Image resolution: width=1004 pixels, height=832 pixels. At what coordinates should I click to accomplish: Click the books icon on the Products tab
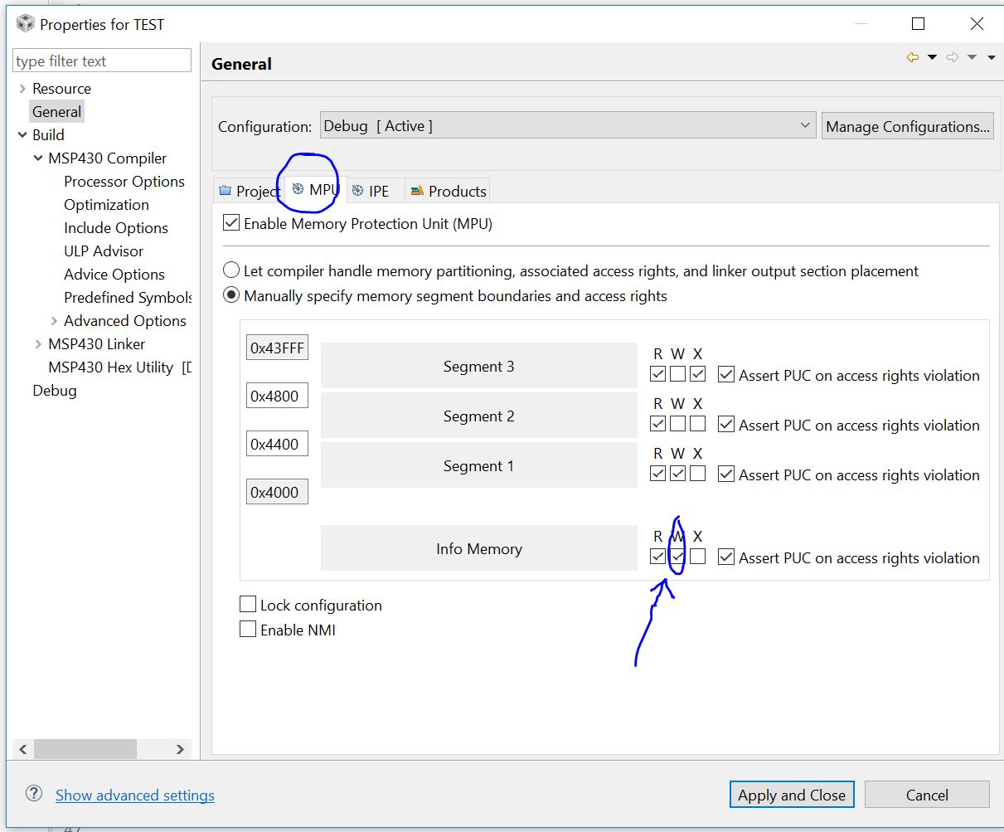coord(419,190)
